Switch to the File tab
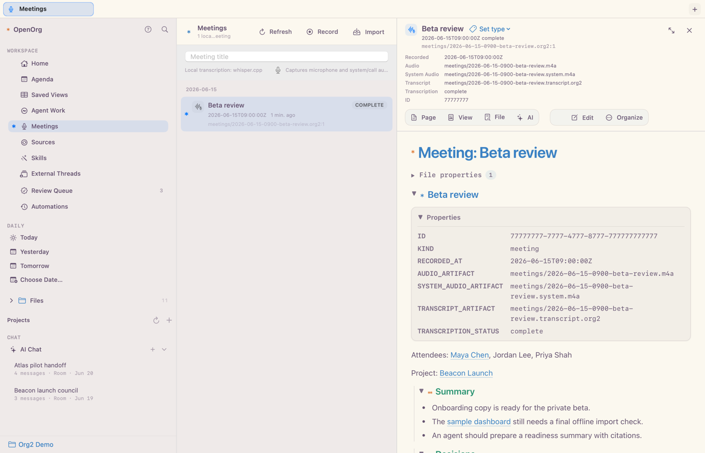Screen dimensions: 705x453 [x=495, y=117]
